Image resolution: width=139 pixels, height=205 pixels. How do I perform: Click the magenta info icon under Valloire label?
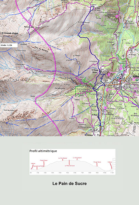(134, 80)
